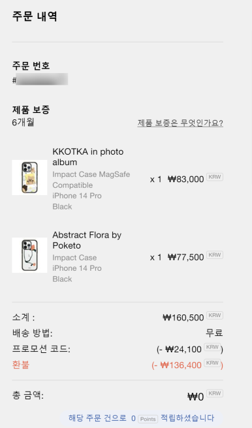Open the 제품 보증은 무엇인가요? link
This screenshot has height=428, width=252.
(180, 123)
